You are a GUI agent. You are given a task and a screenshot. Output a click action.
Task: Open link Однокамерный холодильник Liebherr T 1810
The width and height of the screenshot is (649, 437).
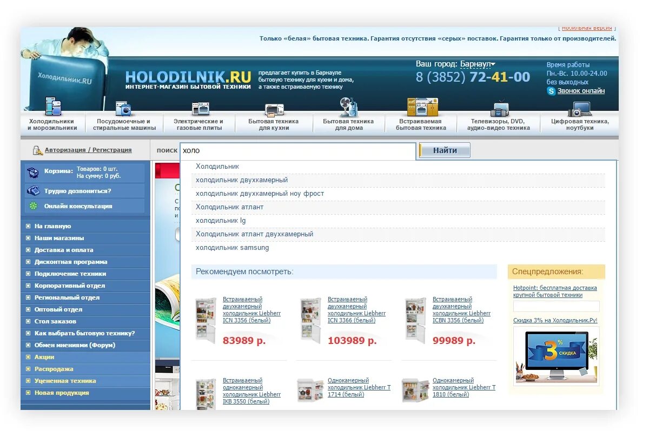click(464, 387)
